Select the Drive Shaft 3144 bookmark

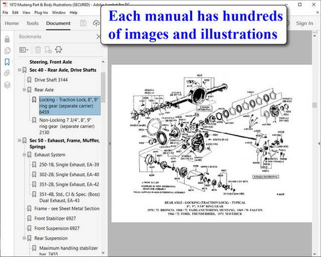click(51, 80)
